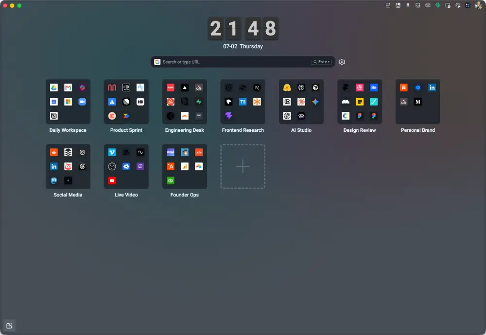Select the Google search engine icon
Viewport: 486px width, 335px height.
click(x=157, y=62)
